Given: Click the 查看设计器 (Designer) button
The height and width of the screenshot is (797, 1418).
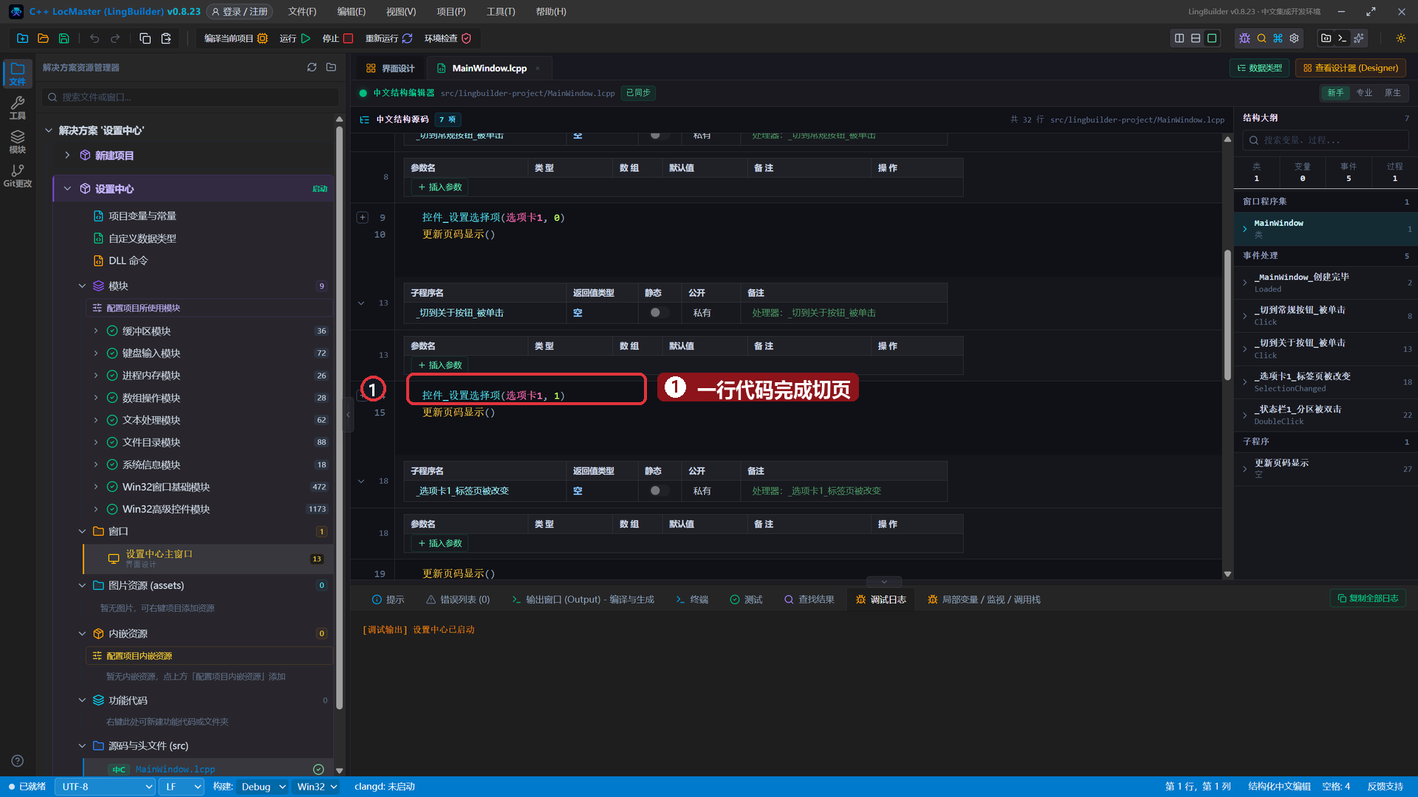Looking at the screenshot, I should pyautogui.click(x=1351, y=68).
